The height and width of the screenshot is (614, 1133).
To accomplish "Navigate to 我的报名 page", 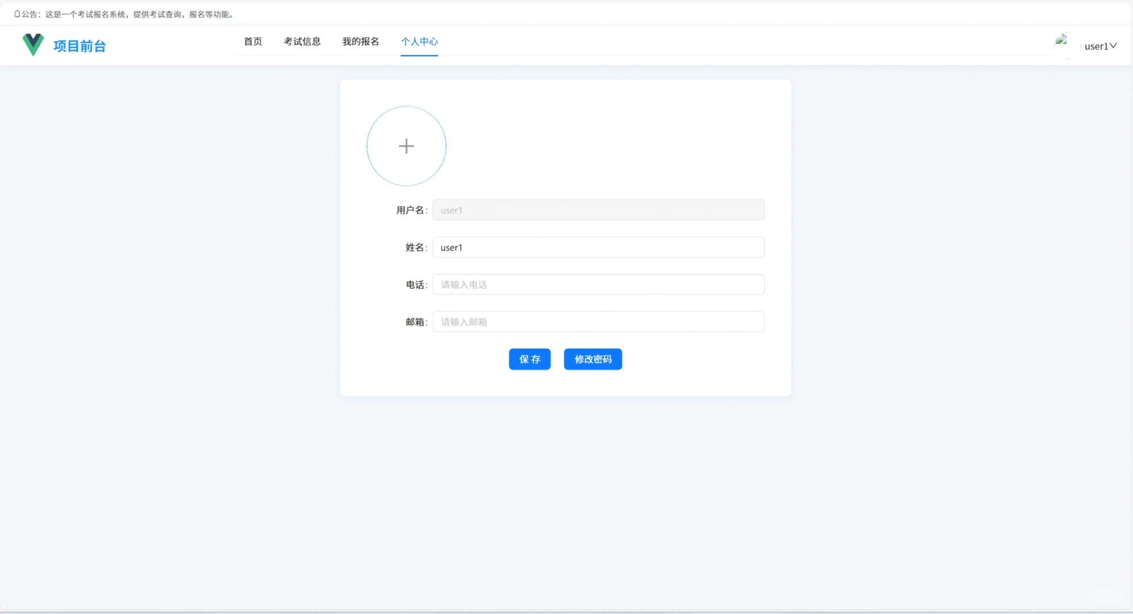I will (x=361, y=42).
